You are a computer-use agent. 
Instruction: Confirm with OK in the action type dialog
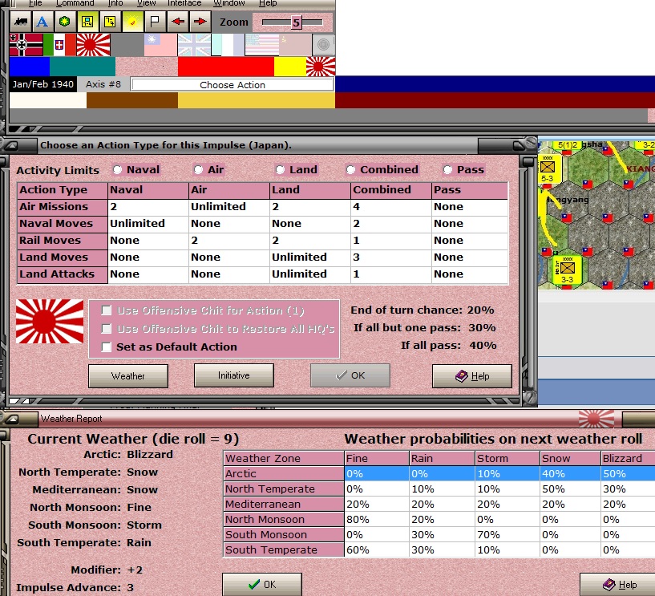pyautogui.click(x=350, y=375)
